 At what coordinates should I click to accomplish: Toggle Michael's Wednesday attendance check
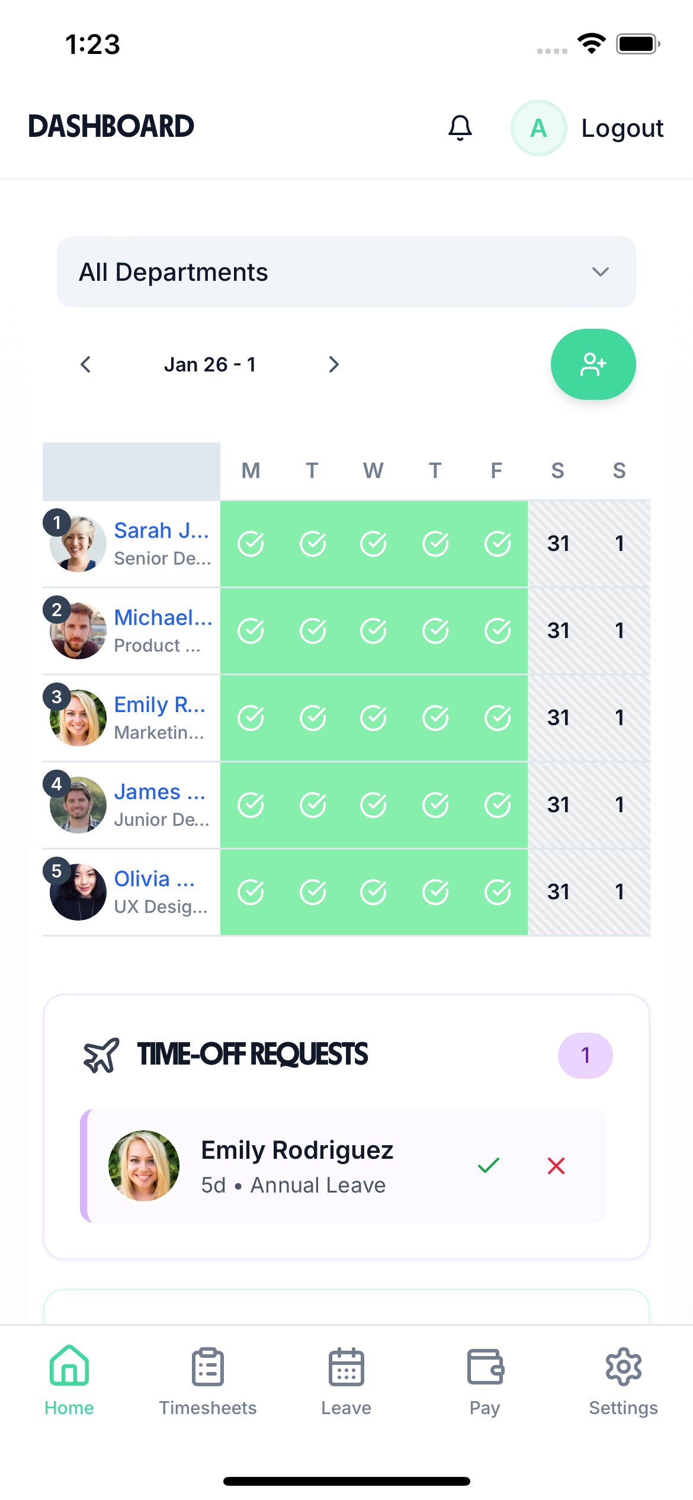click(373, 631)
